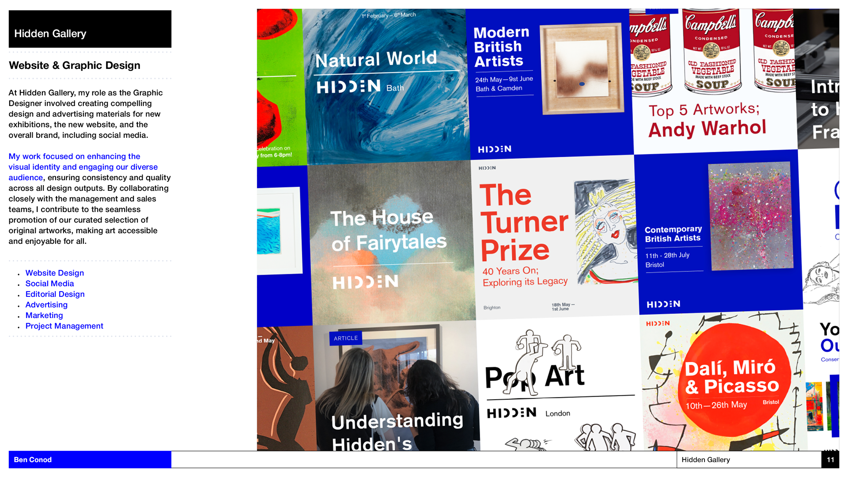This screenshot has width=848, height=477.
Task: Click the Ben Conod blue footer bar
Action: pyautogui.click(x=90, y=459)
